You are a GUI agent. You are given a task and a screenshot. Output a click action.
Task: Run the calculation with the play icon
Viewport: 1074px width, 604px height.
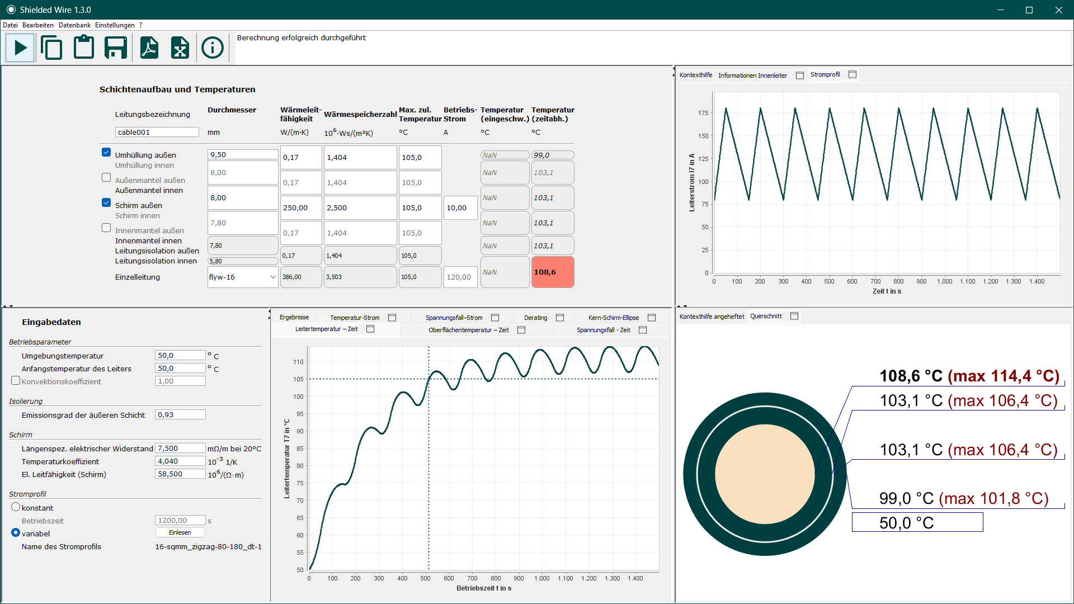(x=21, y=48)
